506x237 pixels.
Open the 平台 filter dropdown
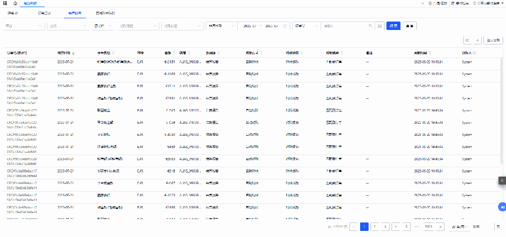[24, 26]
